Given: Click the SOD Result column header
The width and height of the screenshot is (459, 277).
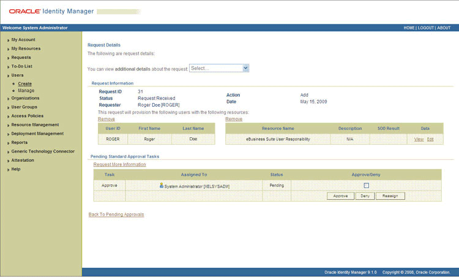Looking at the screenshot, I should coord(389,128).
